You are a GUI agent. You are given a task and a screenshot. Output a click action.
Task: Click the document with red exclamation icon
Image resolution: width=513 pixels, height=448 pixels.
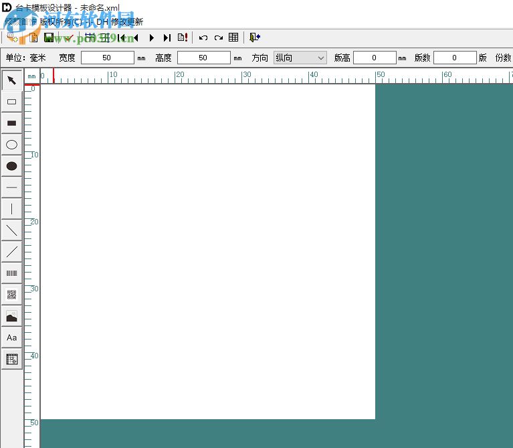(x=183, y=38)
